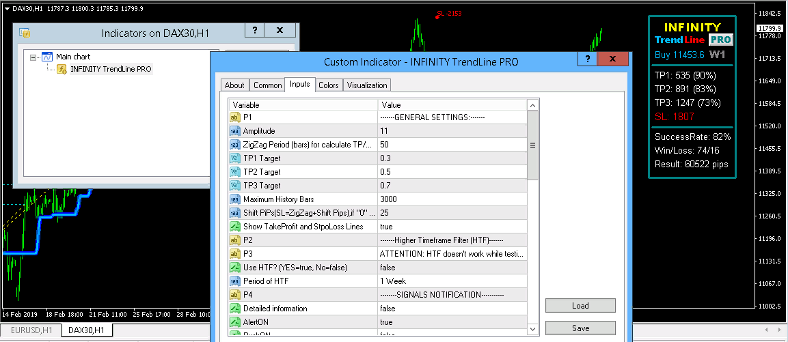Click the Value column header
Viewport: 788px width, 342px height.
(x=452, y=105)
